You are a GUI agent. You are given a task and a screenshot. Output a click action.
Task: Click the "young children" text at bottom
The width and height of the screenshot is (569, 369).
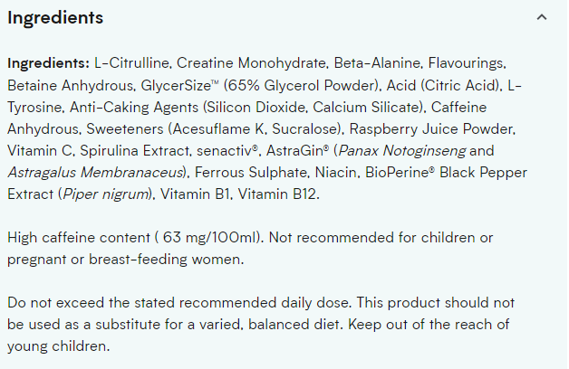tap(58, 346)
